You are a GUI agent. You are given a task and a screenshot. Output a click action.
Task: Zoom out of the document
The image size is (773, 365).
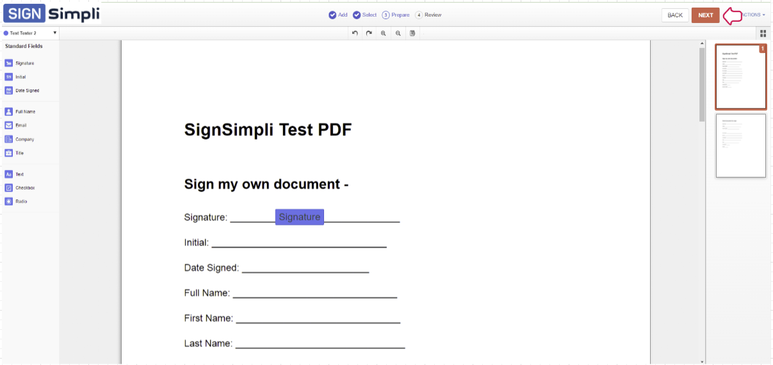398,33
